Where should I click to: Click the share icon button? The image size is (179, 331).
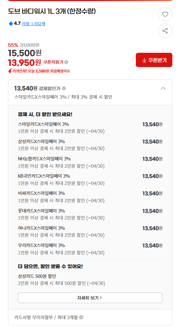pos(165,31)
